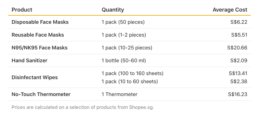Select the Disposable Face Masks row label

[x=40, y=22]
